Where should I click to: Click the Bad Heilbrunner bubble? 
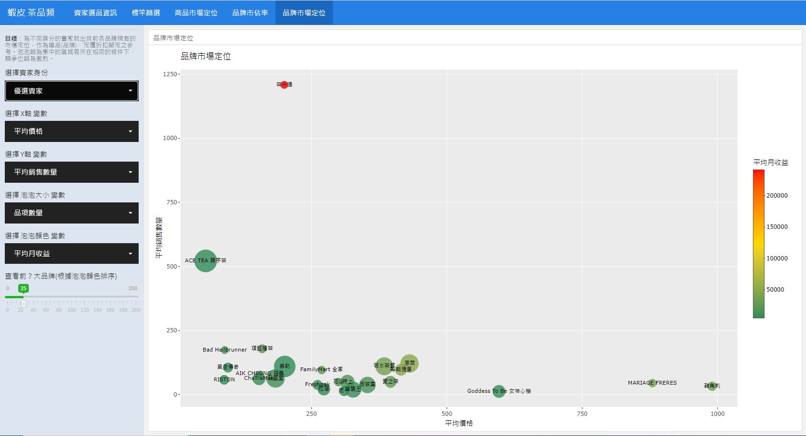coord(225,350)
